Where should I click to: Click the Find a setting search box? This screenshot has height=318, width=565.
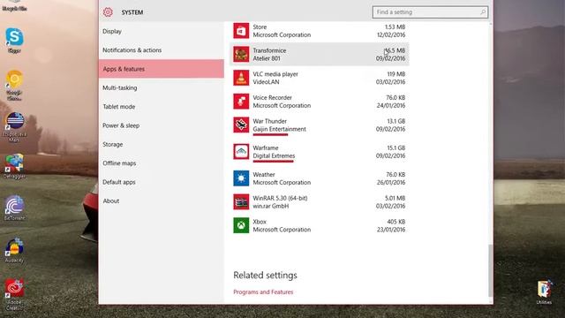pyautogui.click(x=430, y=12)
